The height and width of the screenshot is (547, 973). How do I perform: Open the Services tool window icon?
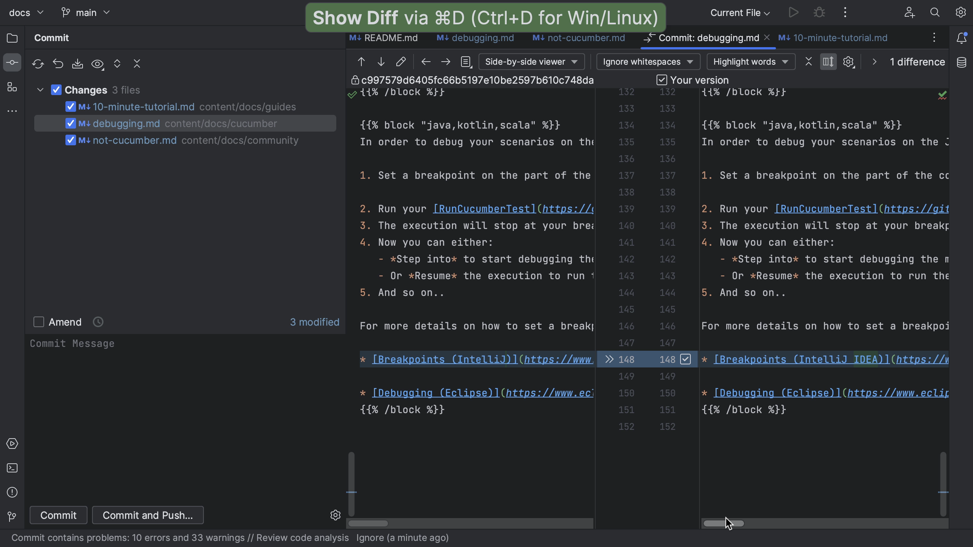click(x=12, y=443)
